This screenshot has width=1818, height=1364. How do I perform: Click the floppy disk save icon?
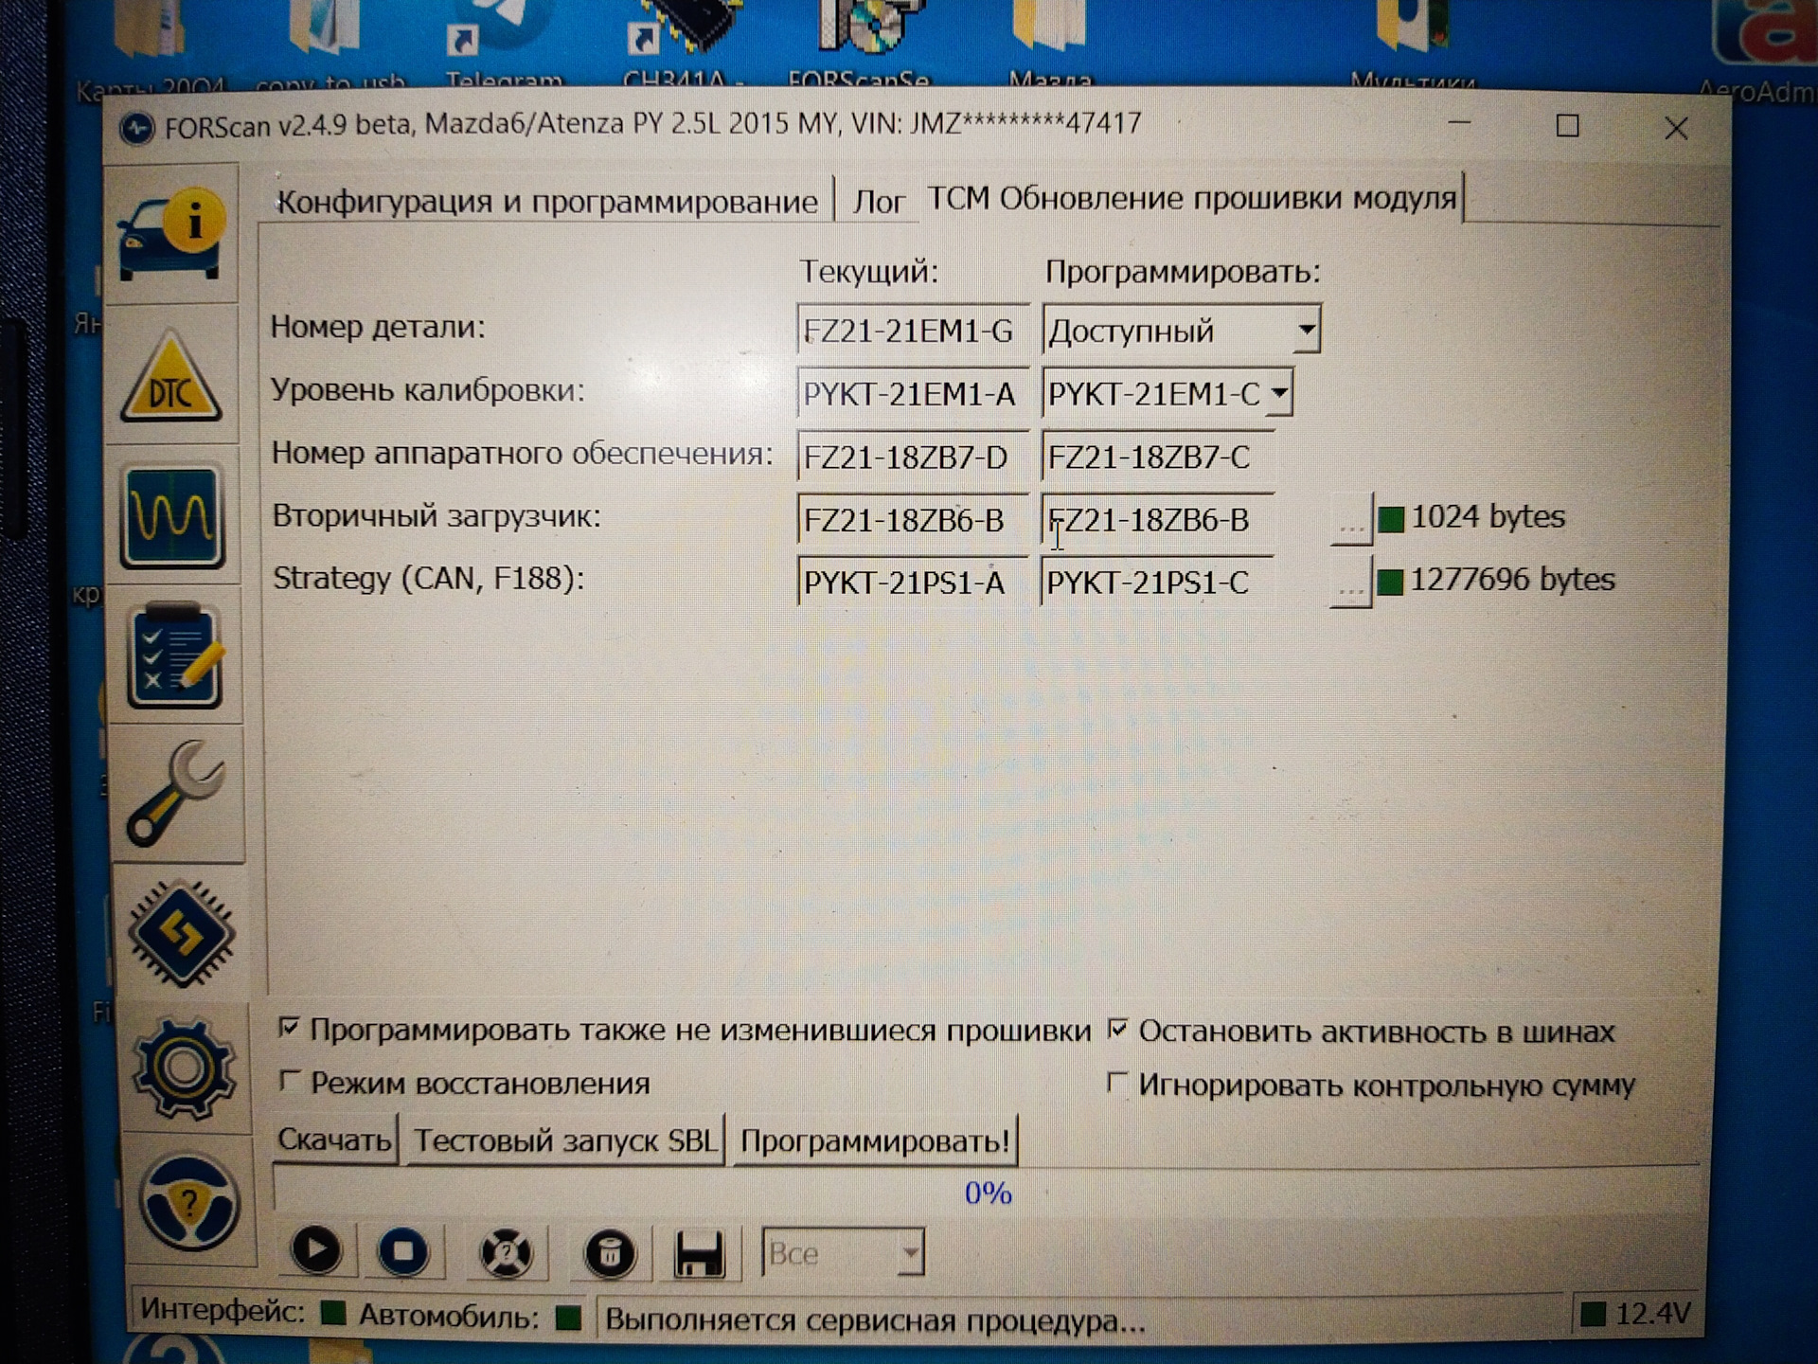coord(699,1253)
